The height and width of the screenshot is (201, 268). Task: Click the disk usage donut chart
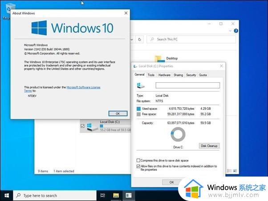[178, 134]
